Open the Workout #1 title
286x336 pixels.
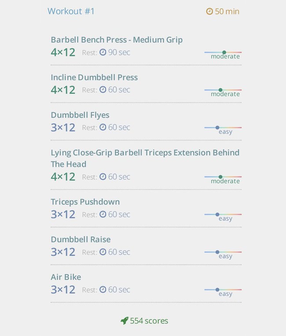pyautogui.click(x=71, y=11)
